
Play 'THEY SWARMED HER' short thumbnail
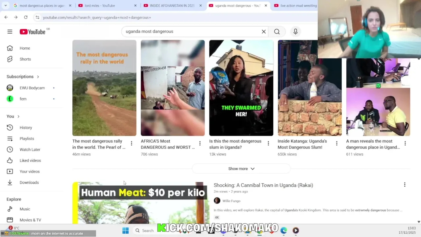point(241,88)
